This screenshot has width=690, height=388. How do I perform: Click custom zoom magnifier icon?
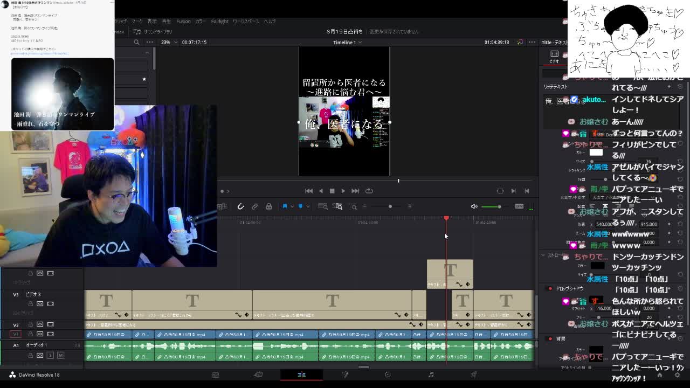coord(354,207)
